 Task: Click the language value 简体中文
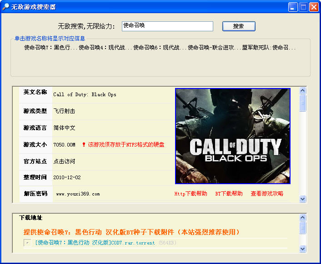(x=64, y=128)
